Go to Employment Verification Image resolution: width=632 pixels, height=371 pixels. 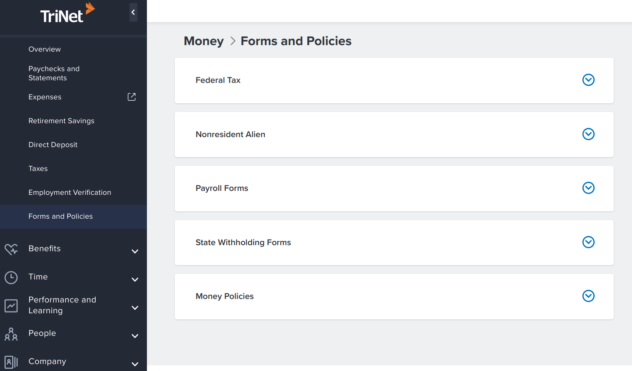point(70,192)
